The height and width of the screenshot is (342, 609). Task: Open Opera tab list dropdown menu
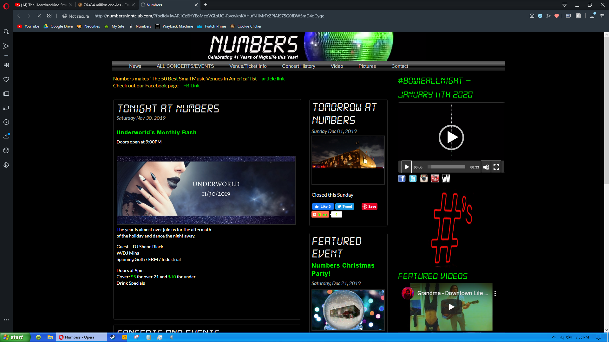tap(565, 5)
